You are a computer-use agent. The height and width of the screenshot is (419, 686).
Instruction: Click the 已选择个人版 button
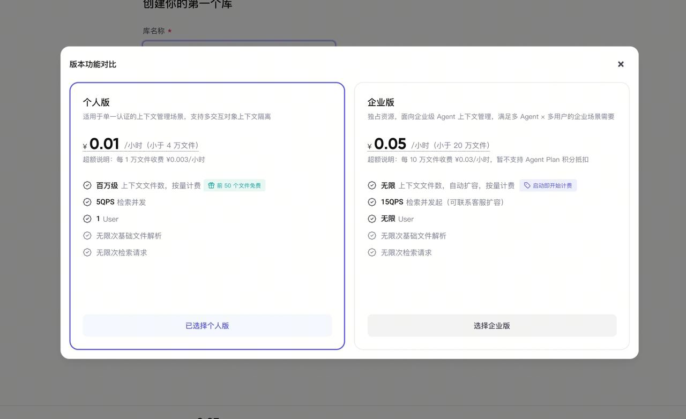[x=207, y=326]
